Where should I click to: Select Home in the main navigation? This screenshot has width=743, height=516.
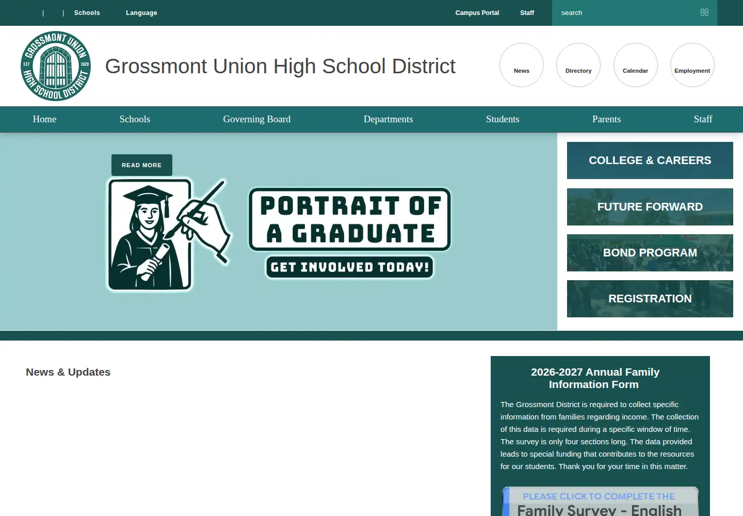[44, 119]
